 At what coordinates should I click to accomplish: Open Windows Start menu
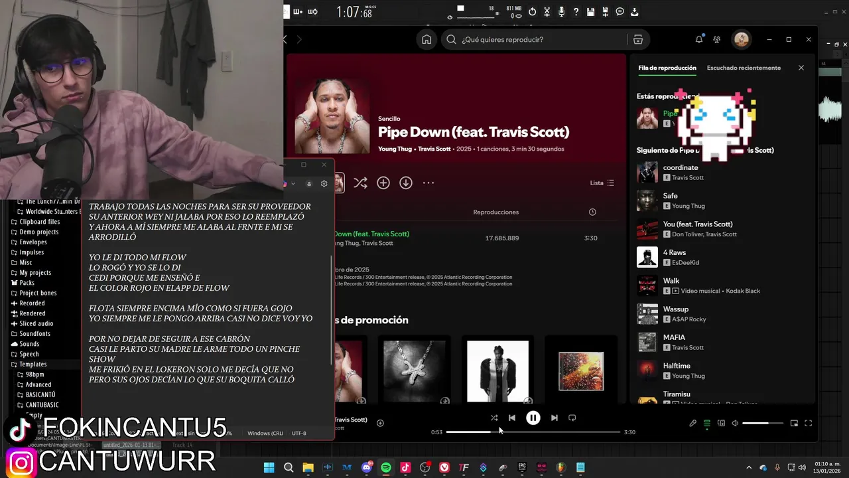269,467
